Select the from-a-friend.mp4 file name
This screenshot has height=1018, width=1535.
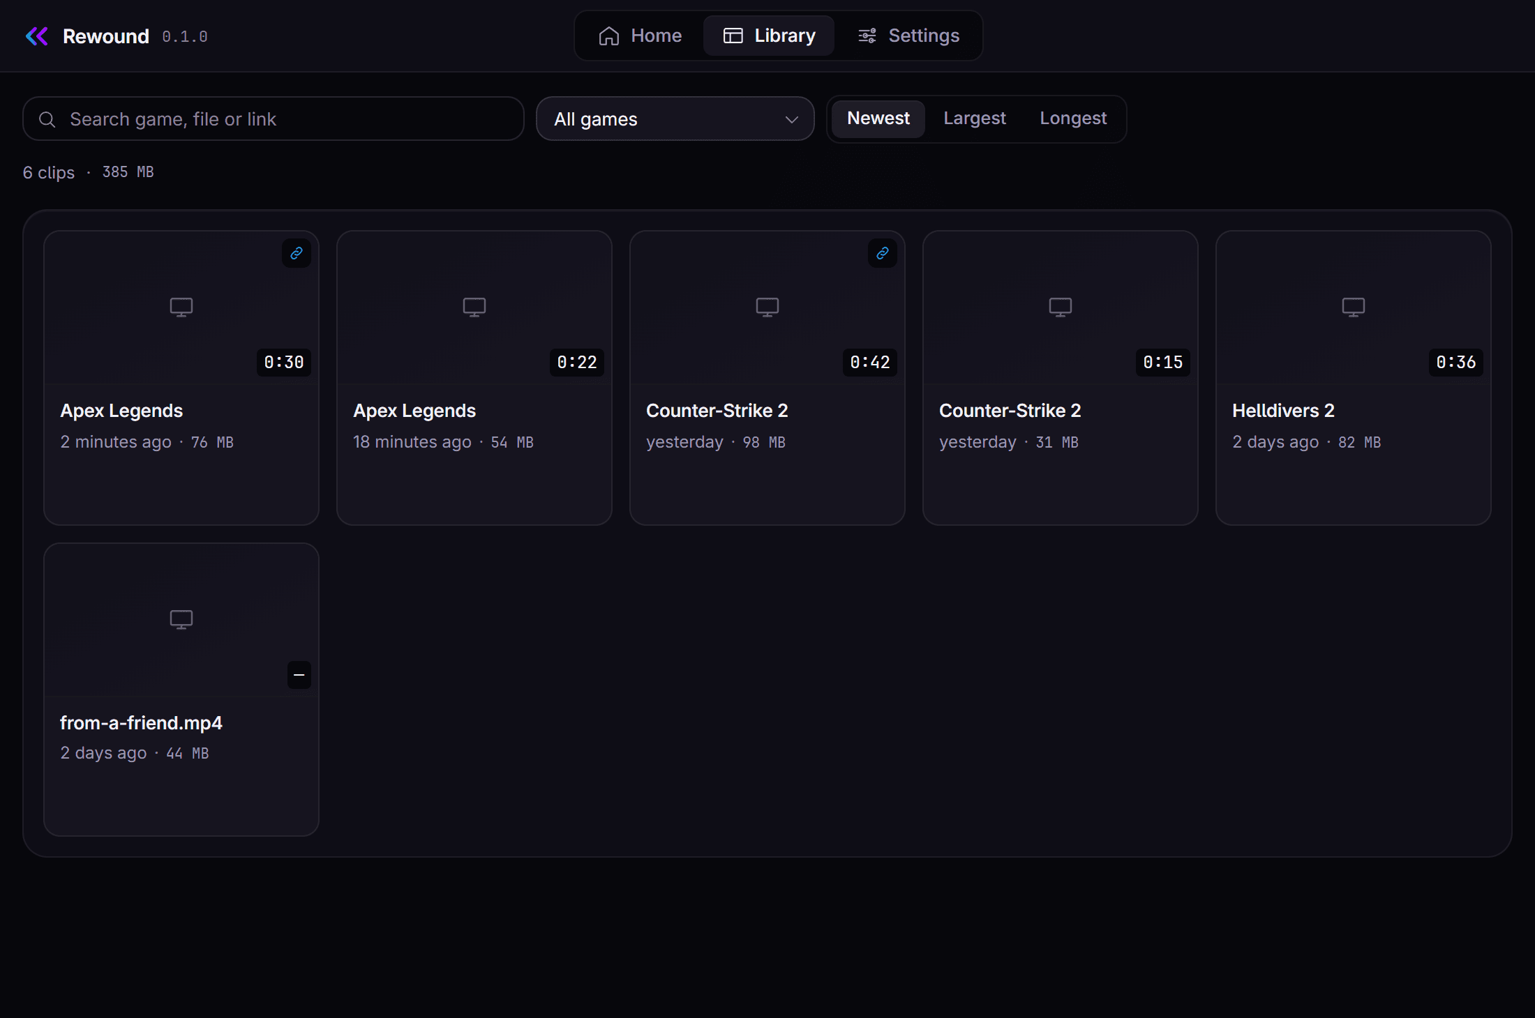[141, 723]
